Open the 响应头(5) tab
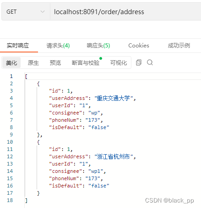The width and height of the screenshot is (201, 208). (x=98, y=46)
